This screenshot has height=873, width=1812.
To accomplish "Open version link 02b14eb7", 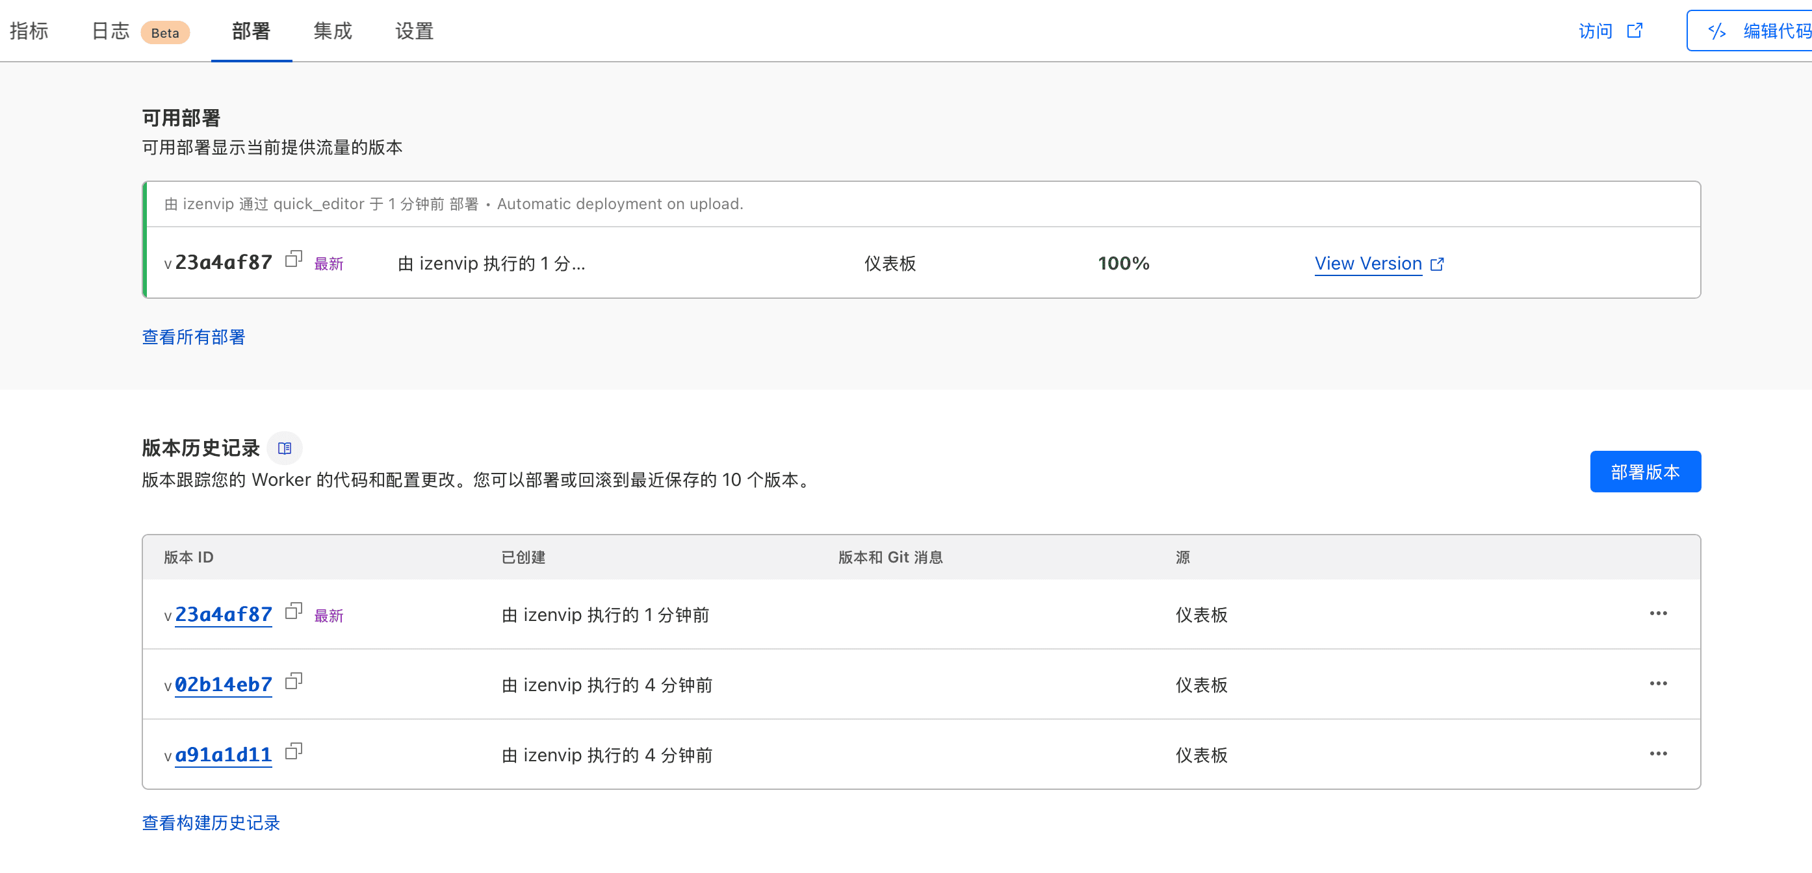I will [x=223, y=685].
